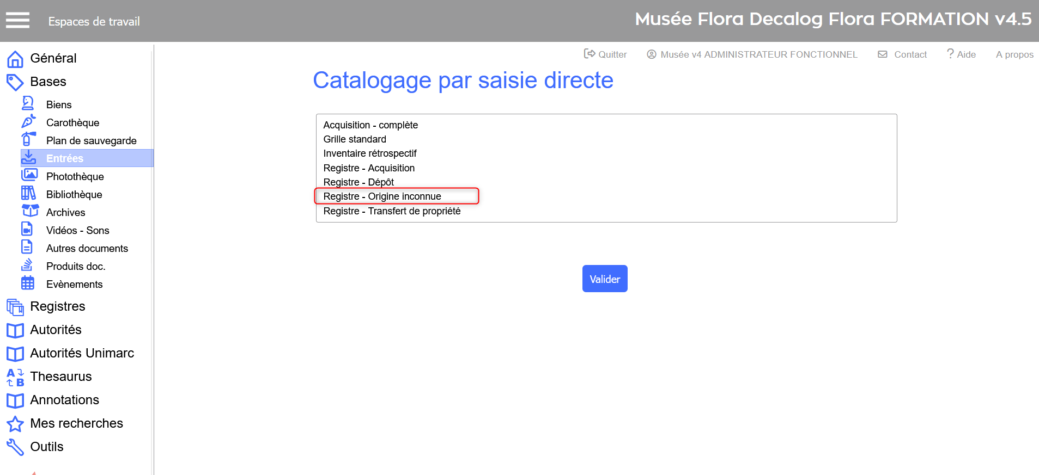Select 'Registre - Origine inconnue' in the list
The width and height of the screenshot is (1039, 475).
point(382,196)
